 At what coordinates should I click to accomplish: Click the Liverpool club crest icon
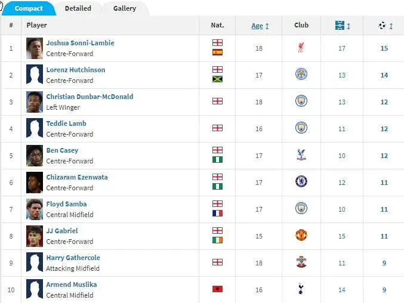(x=301, y=48)
